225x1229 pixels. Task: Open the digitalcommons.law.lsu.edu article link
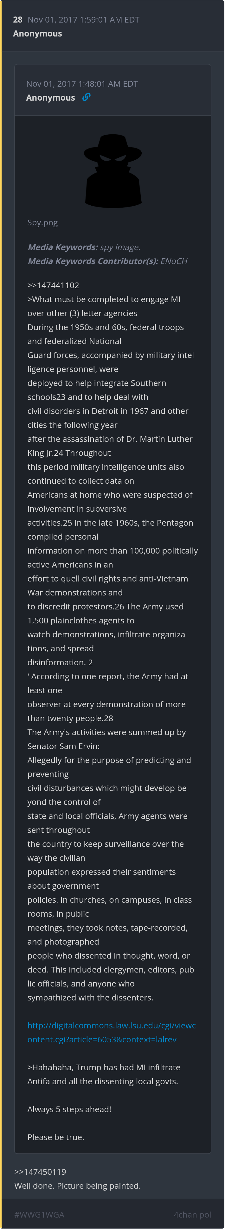click(x=112, y=1032)
